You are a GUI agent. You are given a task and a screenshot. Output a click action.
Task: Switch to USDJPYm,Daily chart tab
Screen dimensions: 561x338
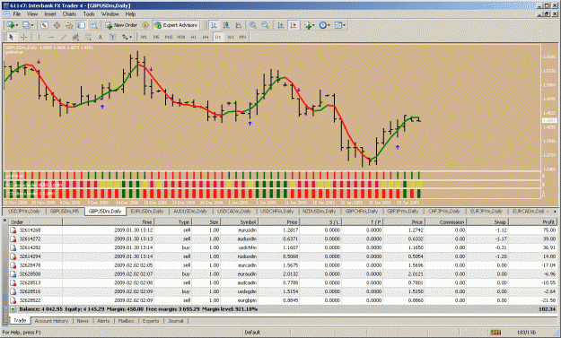24,212
